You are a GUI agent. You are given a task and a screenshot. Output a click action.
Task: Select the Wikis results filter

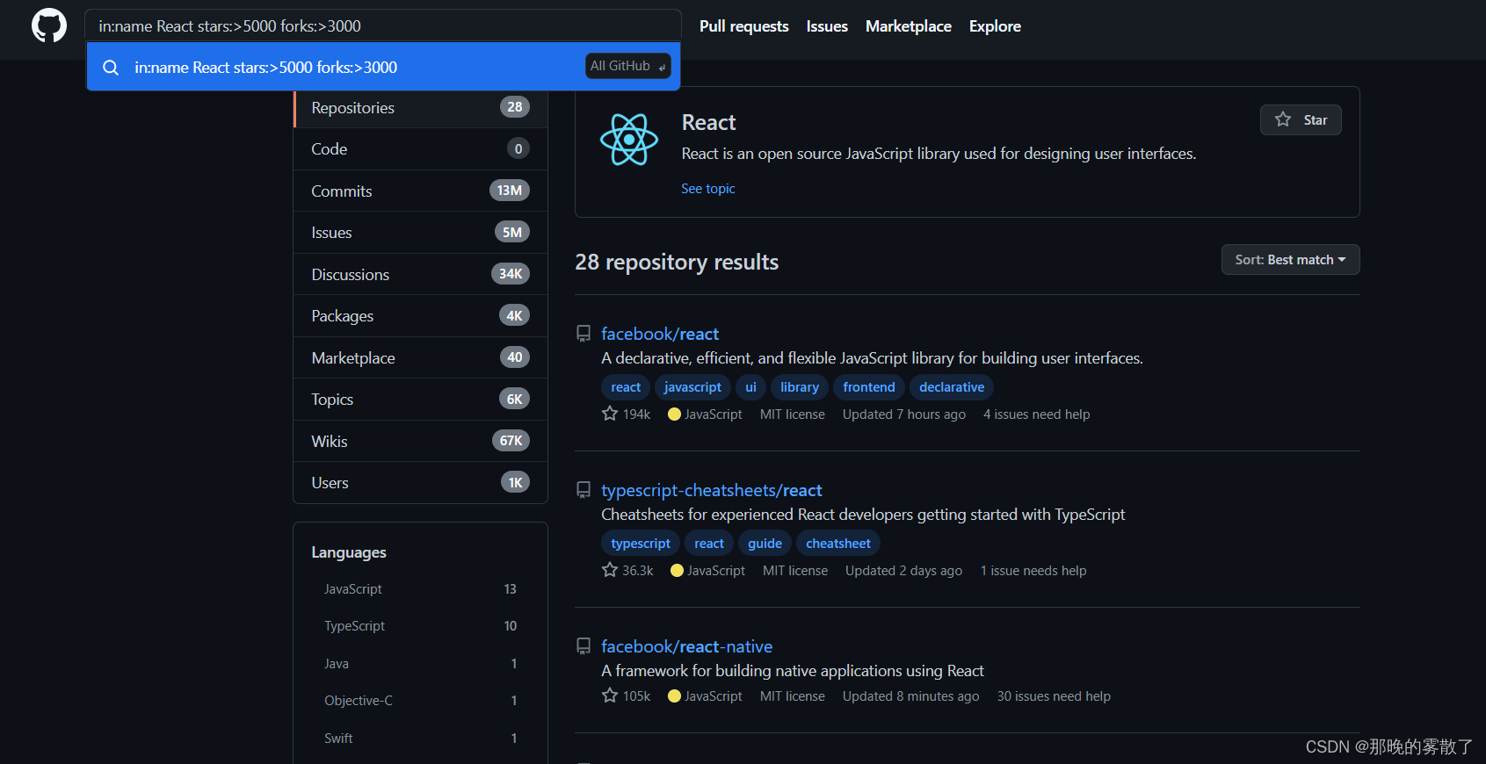click(421, 441)
